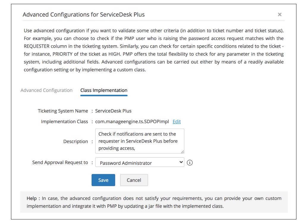The image size is (300, 223).
Task: Click the Ticketing System Name label
Action: pos(63,111)
